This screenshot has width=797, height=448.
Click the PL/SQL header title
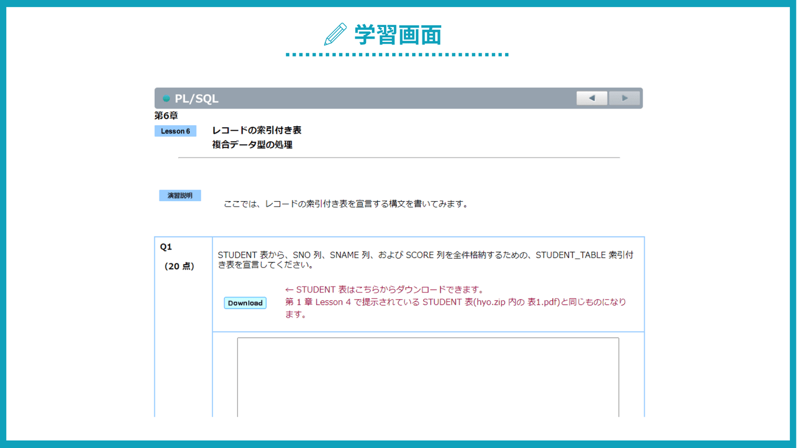pos(196,99)
